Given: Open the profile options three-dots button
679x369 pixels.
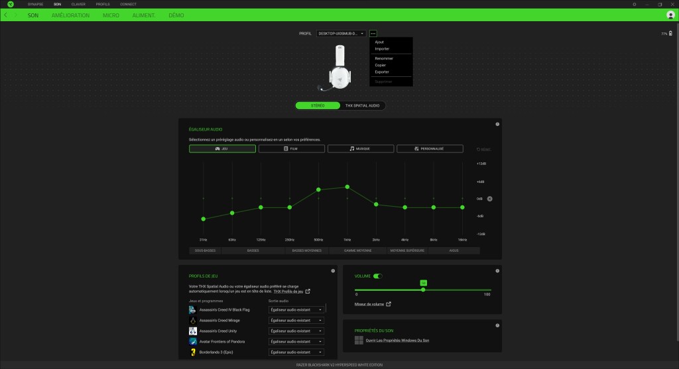Looking at the screenshot, I should click(x=373, y=33).
